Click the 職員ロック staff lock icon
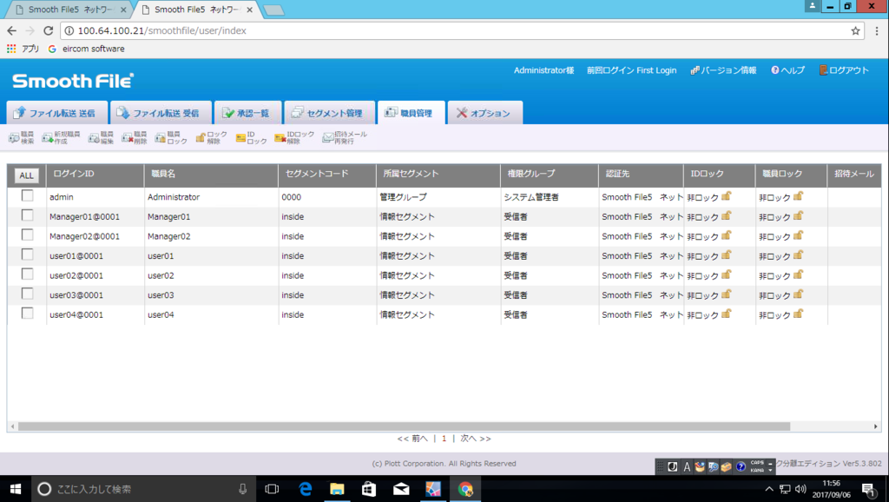Viewport: 889px width, 502px height. [171, 137]
